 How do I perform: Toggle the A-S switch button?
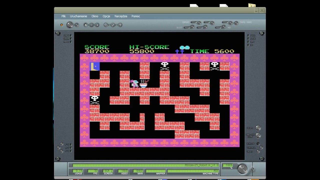[x=58, y=147]
